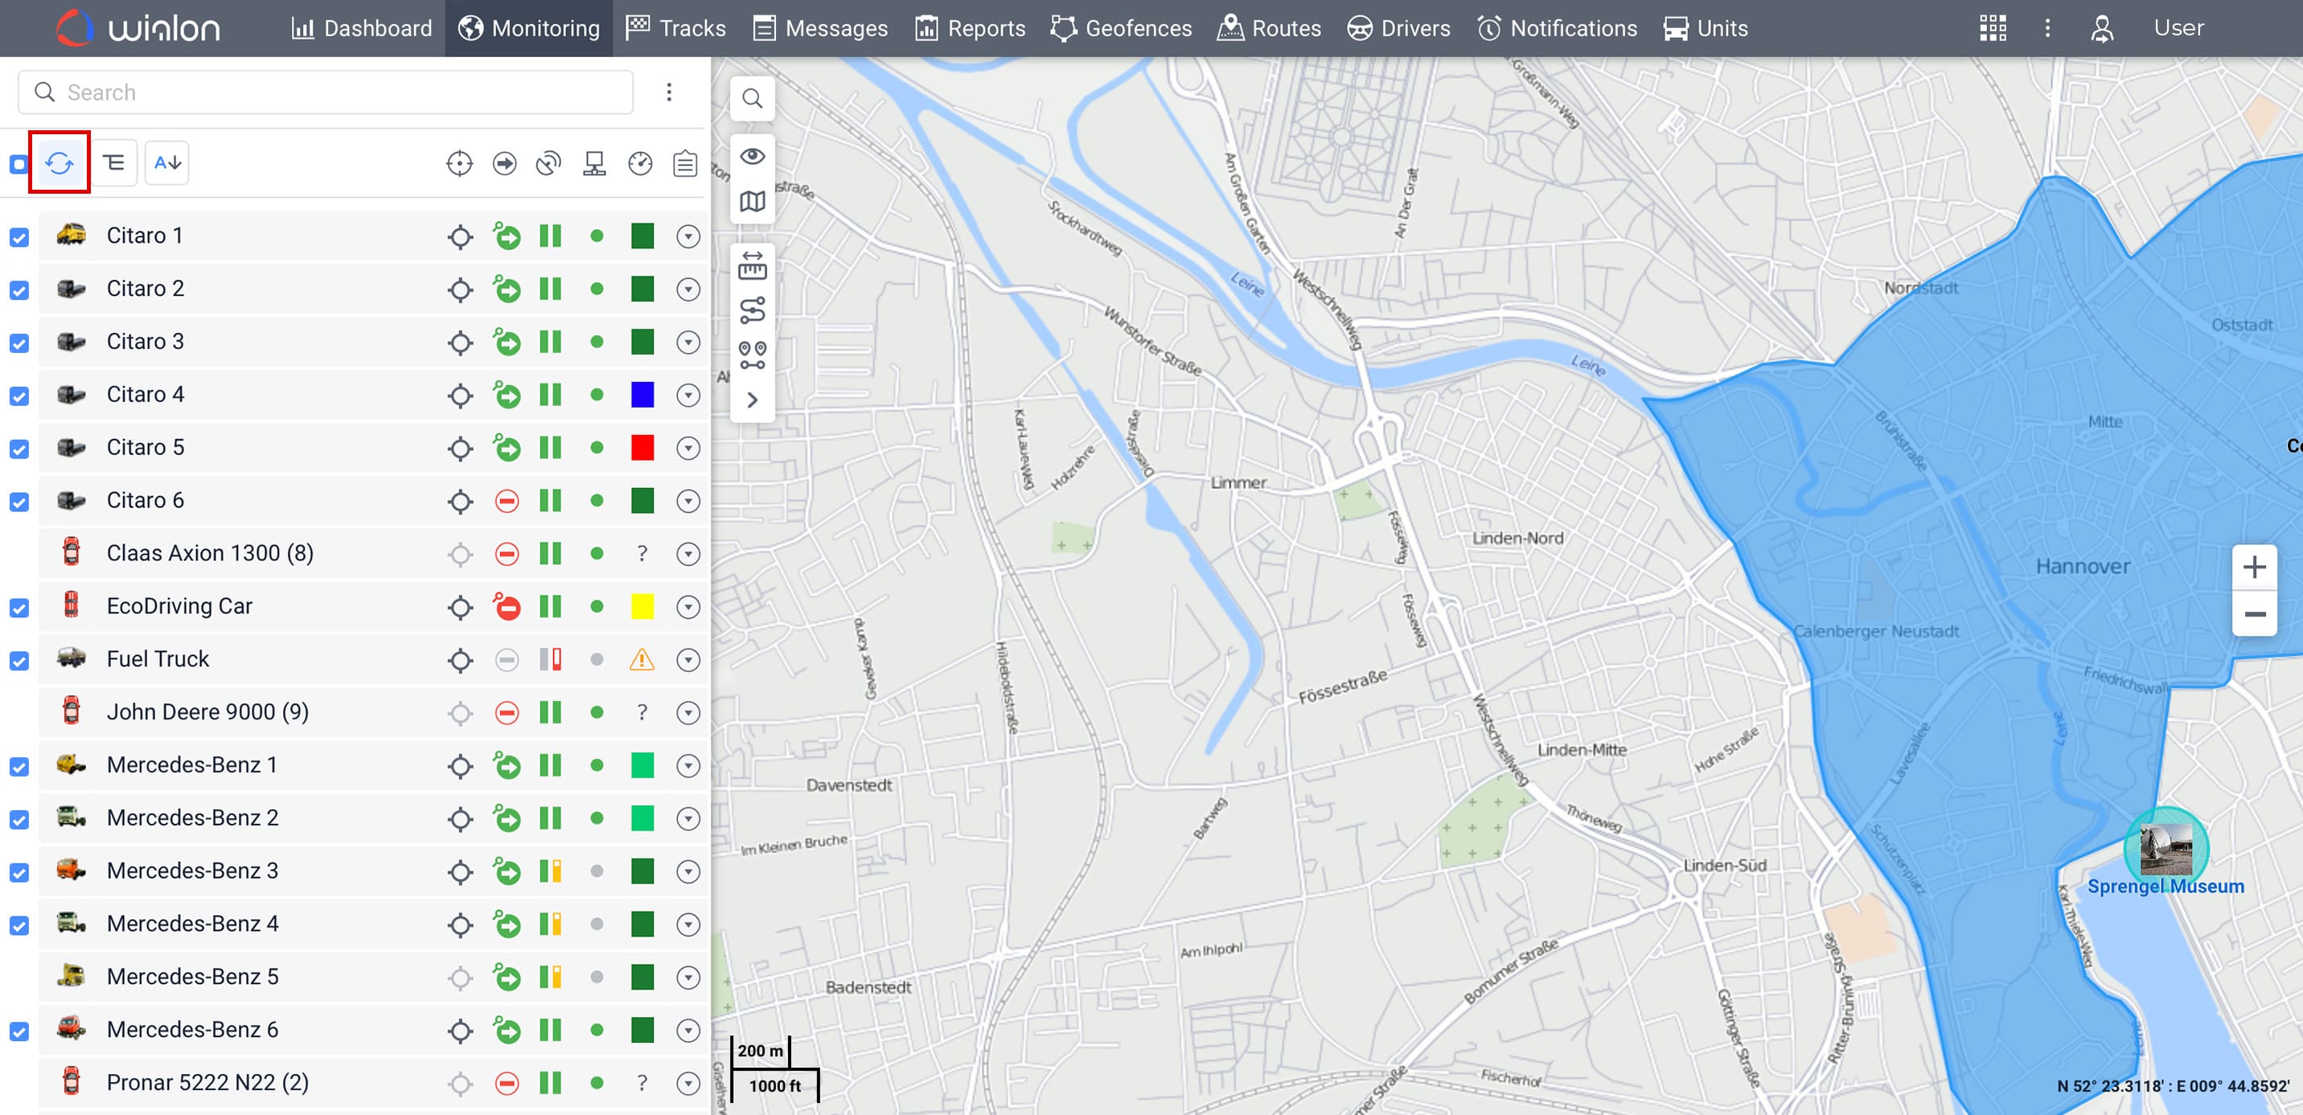Uncheck the Citaro 1 checkbox
The width and height of the screenshot is (2303, 1115).
coord(19,237)
